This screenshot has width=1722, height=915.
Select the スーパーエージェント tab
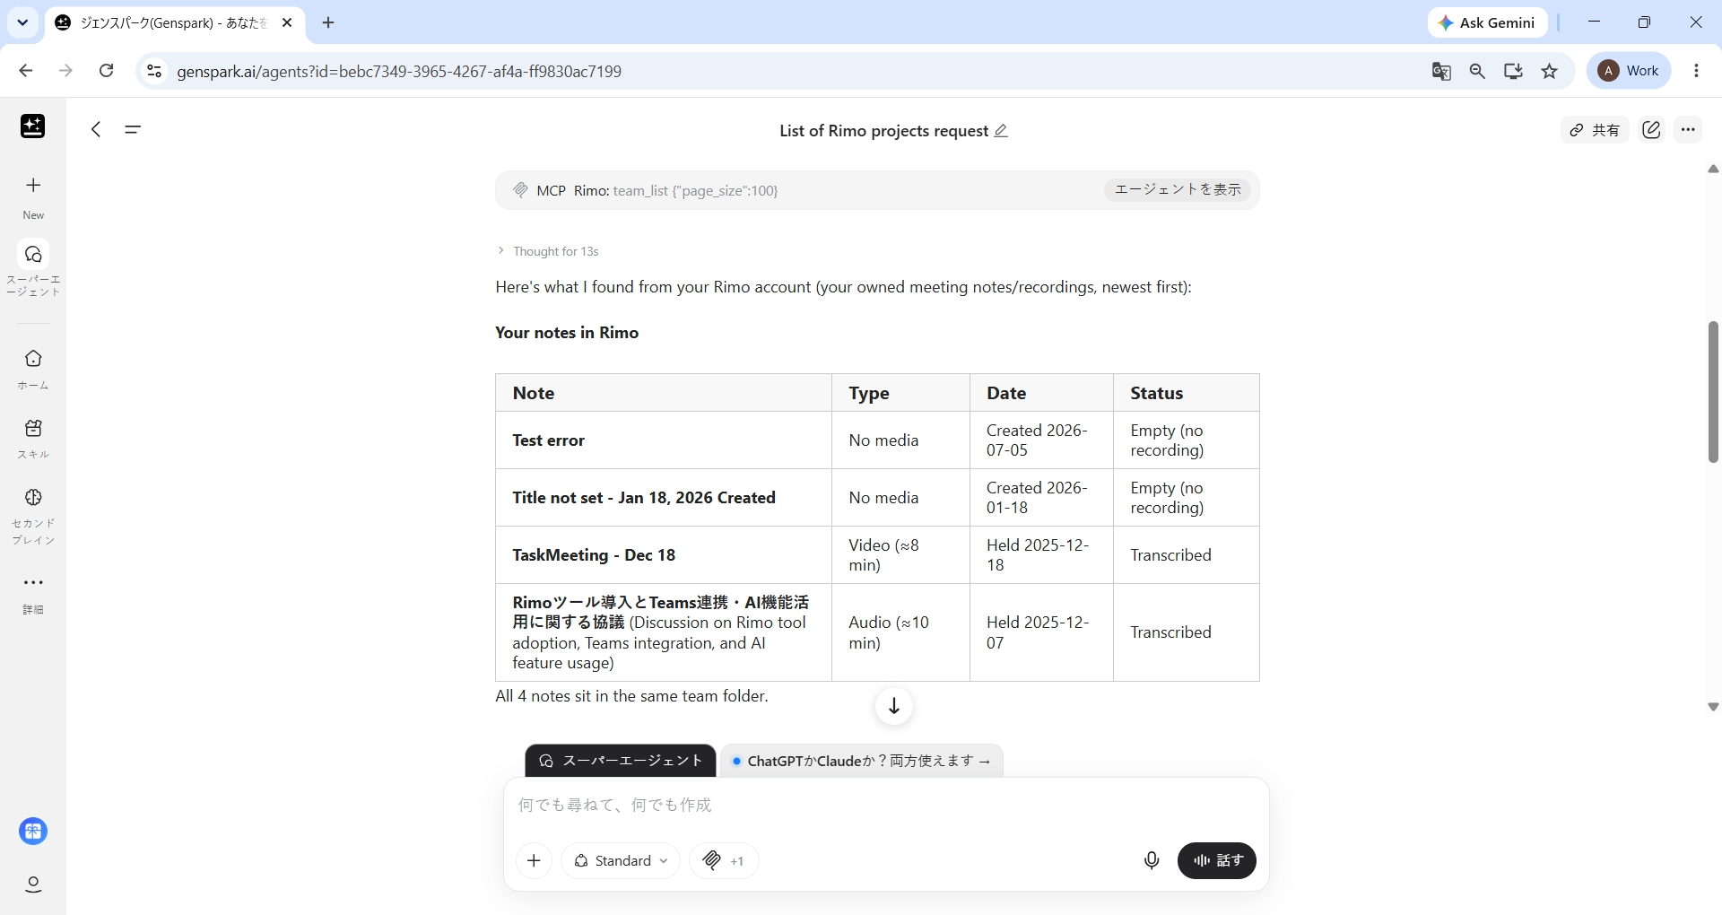coord(621,761)
